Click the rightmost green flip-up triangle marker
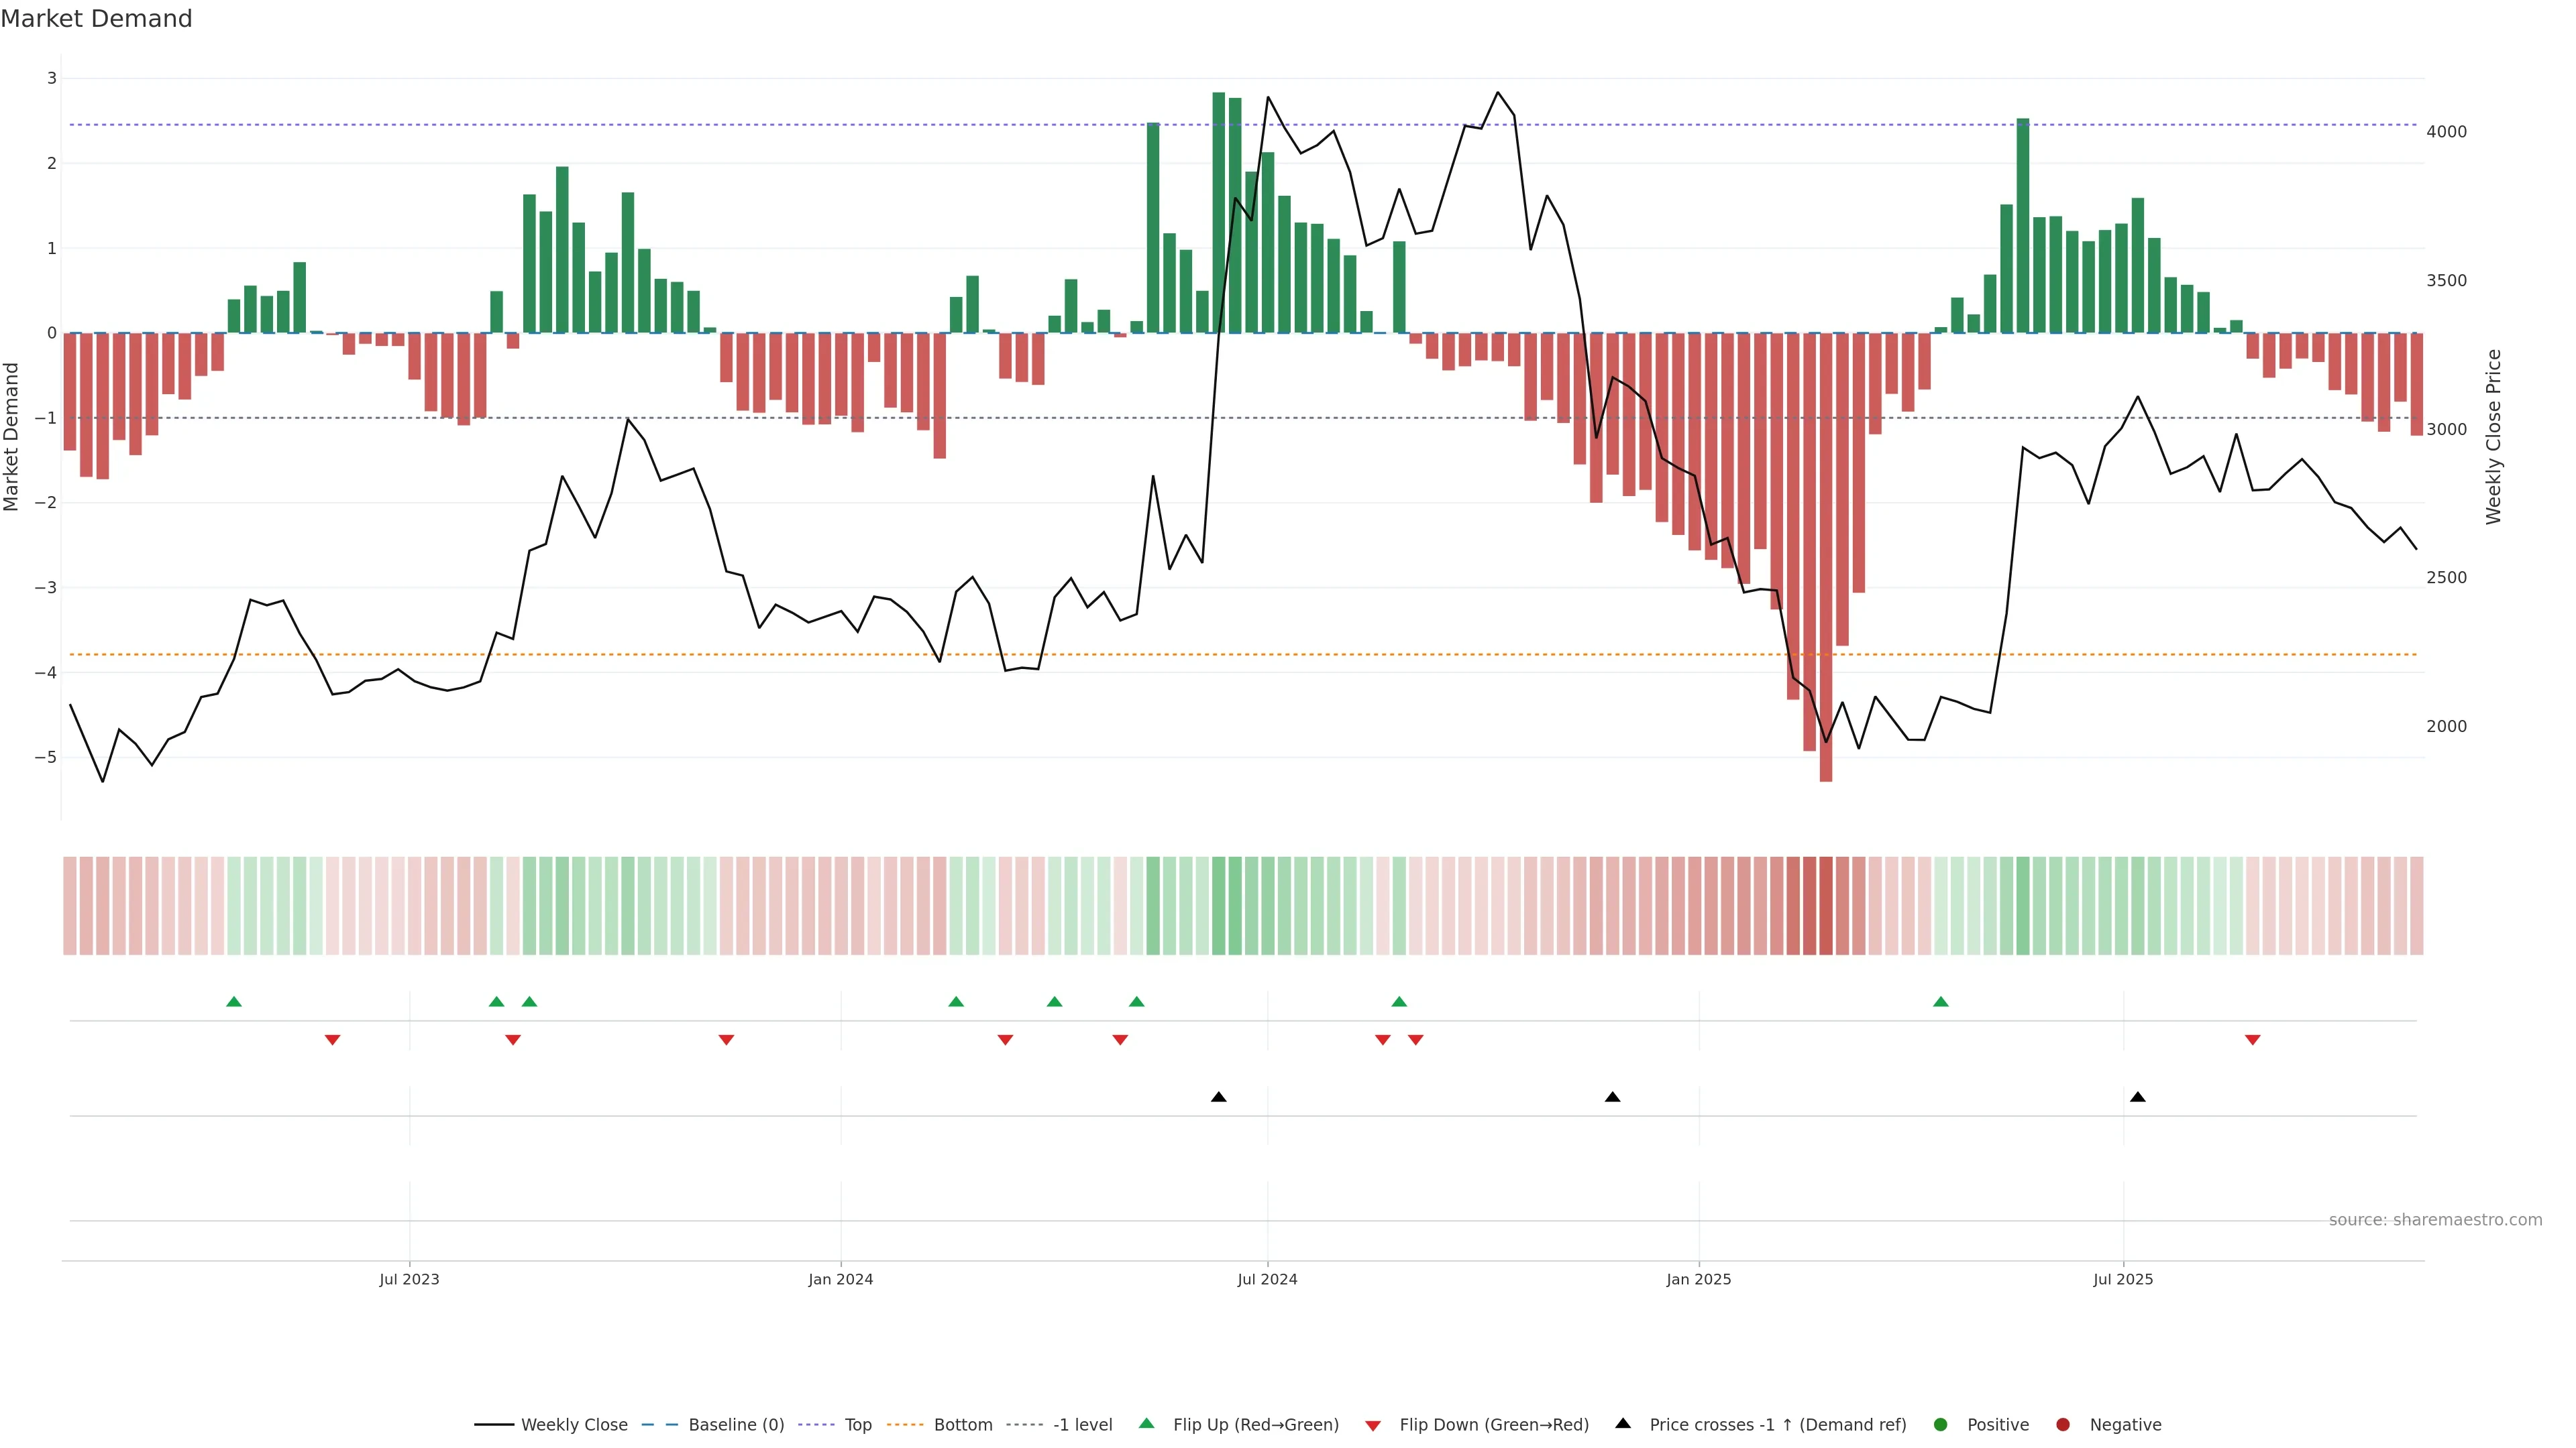2576x1448 pixels. pos(1941,1002)
